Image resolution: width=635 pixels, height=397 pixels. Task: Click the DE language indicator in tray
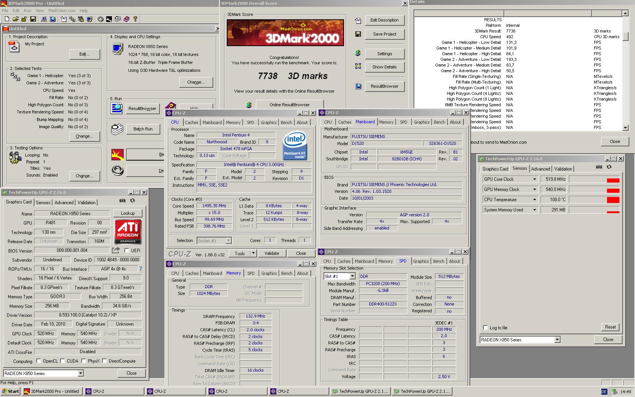[604, 391]
